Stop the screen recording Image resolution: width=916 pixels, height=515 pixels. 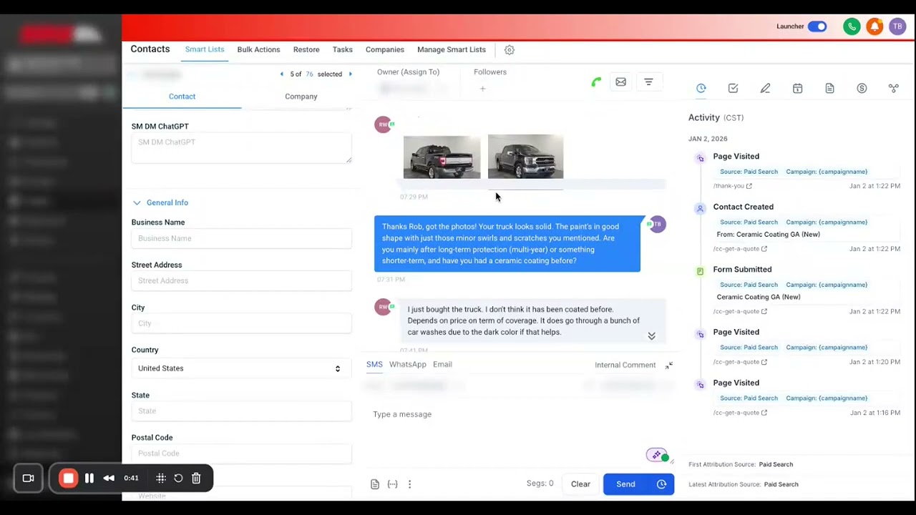pyautogui.click(x=68, y=478)
